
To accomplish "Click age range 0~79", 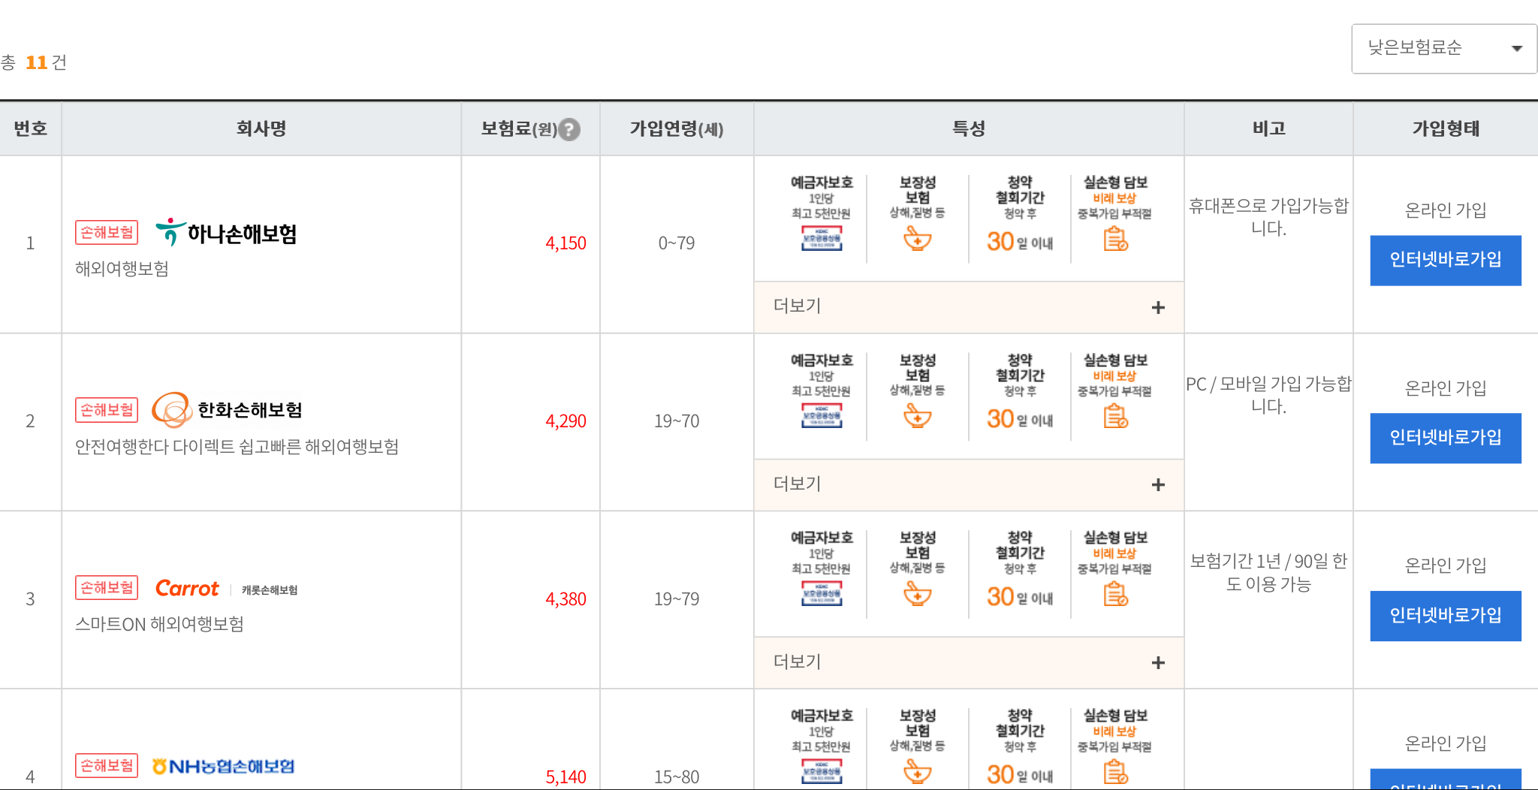I will pos(677,243).
